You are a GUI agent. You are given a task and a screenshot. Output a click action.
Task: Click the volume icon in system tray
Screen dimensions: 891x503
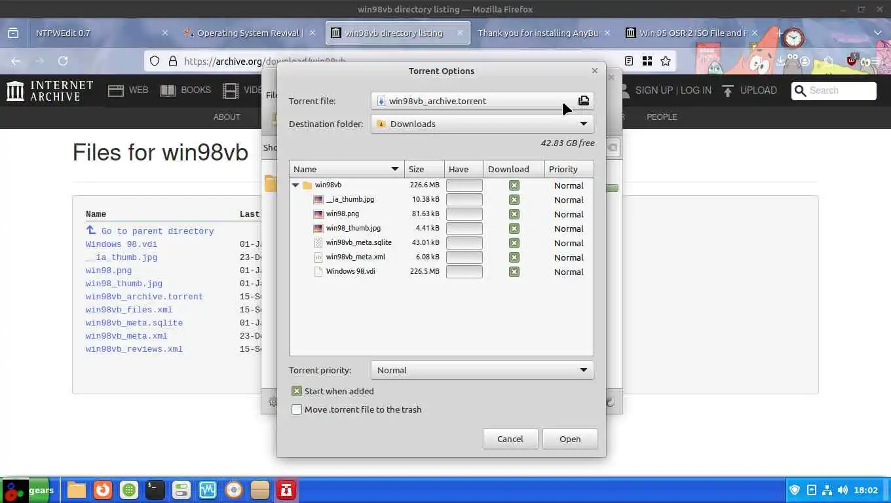click(x=843, y=490)
